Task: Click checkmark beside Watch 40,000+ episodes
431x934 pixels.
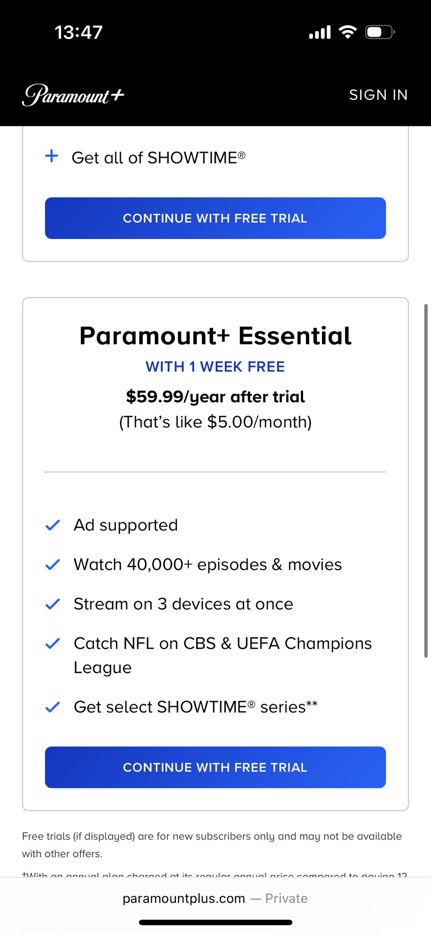Action: coord(53,565)
